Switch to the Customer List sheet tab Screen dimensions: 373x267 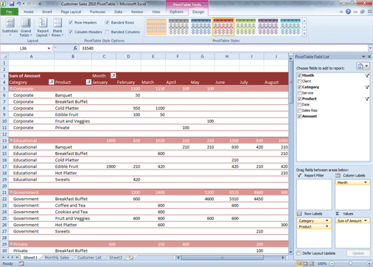(90, 258)
